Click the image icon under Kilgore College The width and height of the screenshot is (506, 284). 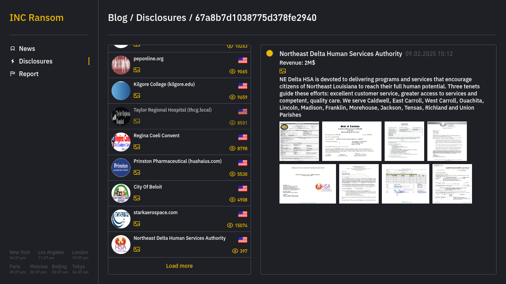point(137,95)
